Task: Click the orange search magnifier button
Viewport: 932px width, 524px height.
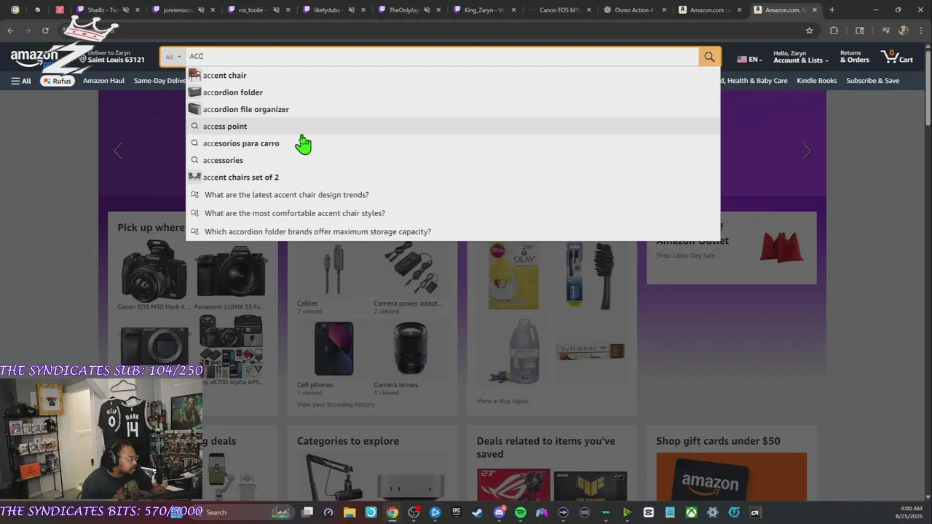Action: pos(709,57)
